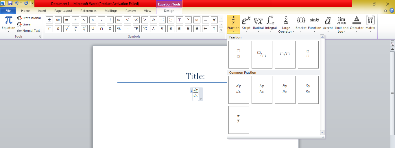Expand the Symbols gallery More arrow
The image size is (395, 148).
coord(221,30)
